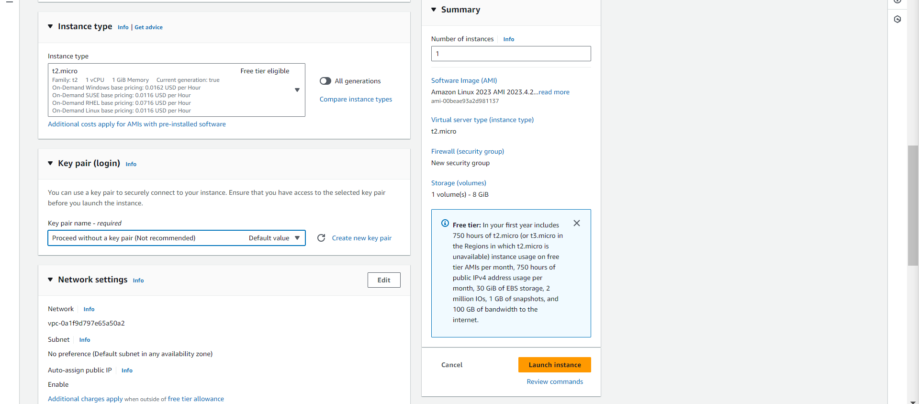Image resolution: width=919 pixels, height=404 pixels.
Task: Click the Number of instances input field
Action: [511, 54]
